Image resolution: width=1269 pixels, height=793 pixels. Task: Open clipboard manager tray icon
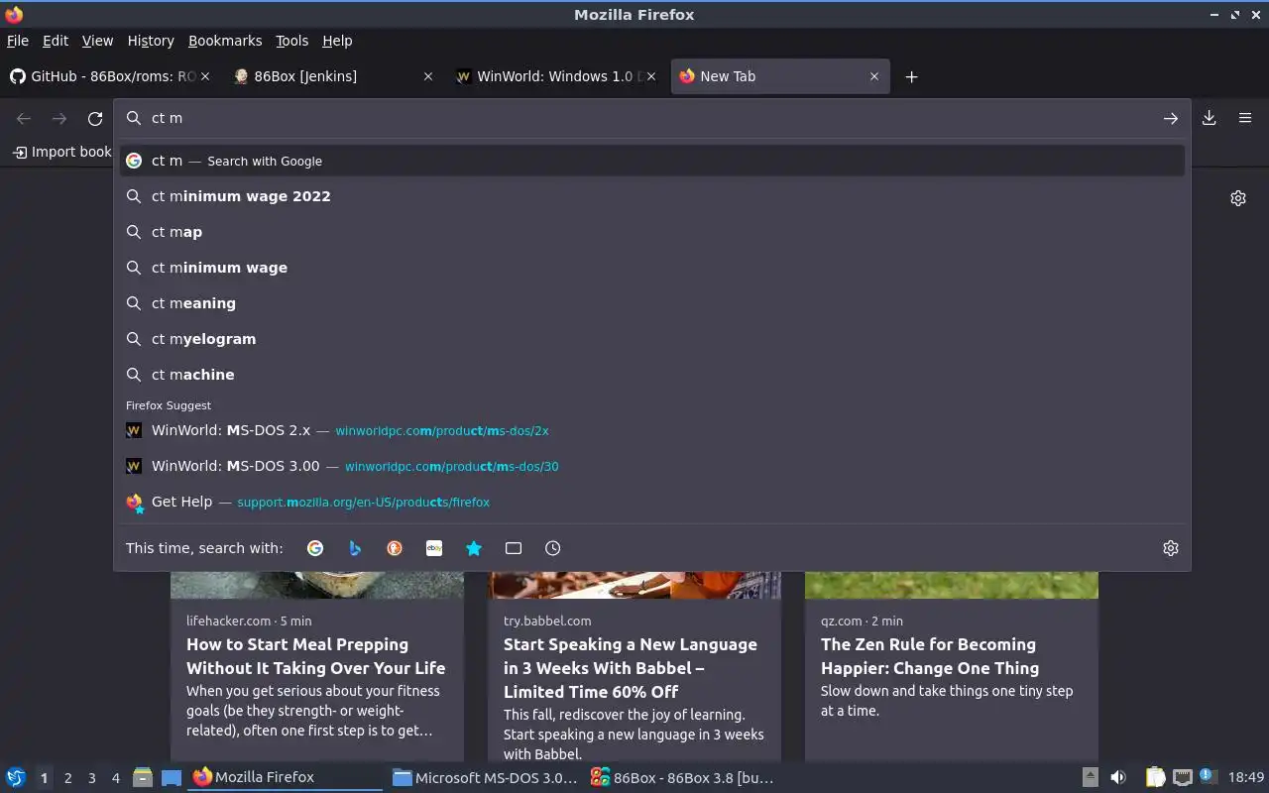pos(1156,778)
